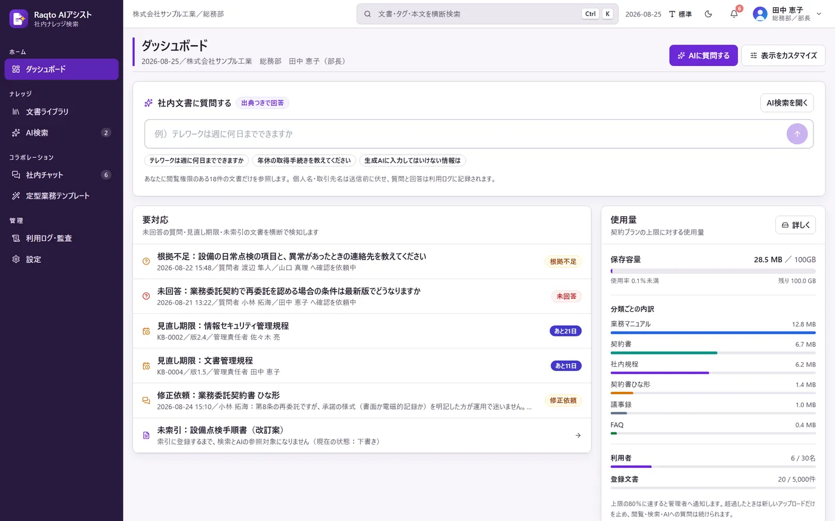Click the AI検索を開く button
Screen dimensions: 835x521
[787, 103]
